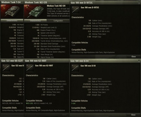Click highlighted WZ-120 compatible vehicle link
The image size is (141, 117).
[29, 103]
